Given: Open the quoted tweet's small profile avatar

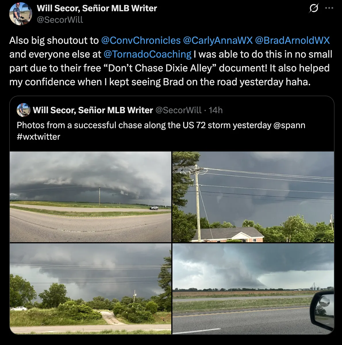Looking at the screenshot, I should (24, 110).
